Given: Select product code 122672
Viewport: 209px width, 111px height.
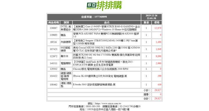Looking at the screenshot, I should [x=53, y=56].
